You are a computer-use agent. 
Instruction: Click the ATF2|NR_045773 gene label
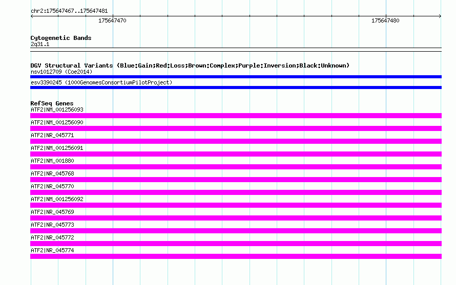[x=52, y=225]
